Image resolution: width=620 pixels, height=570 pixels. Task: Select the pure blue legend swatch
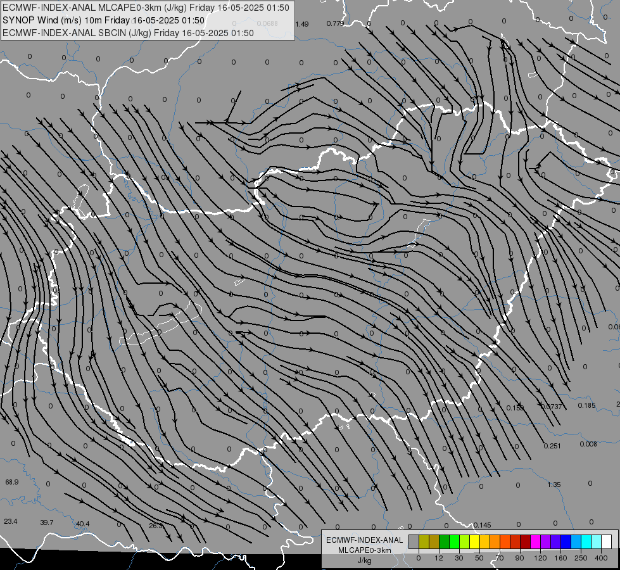tap(566, 542)
